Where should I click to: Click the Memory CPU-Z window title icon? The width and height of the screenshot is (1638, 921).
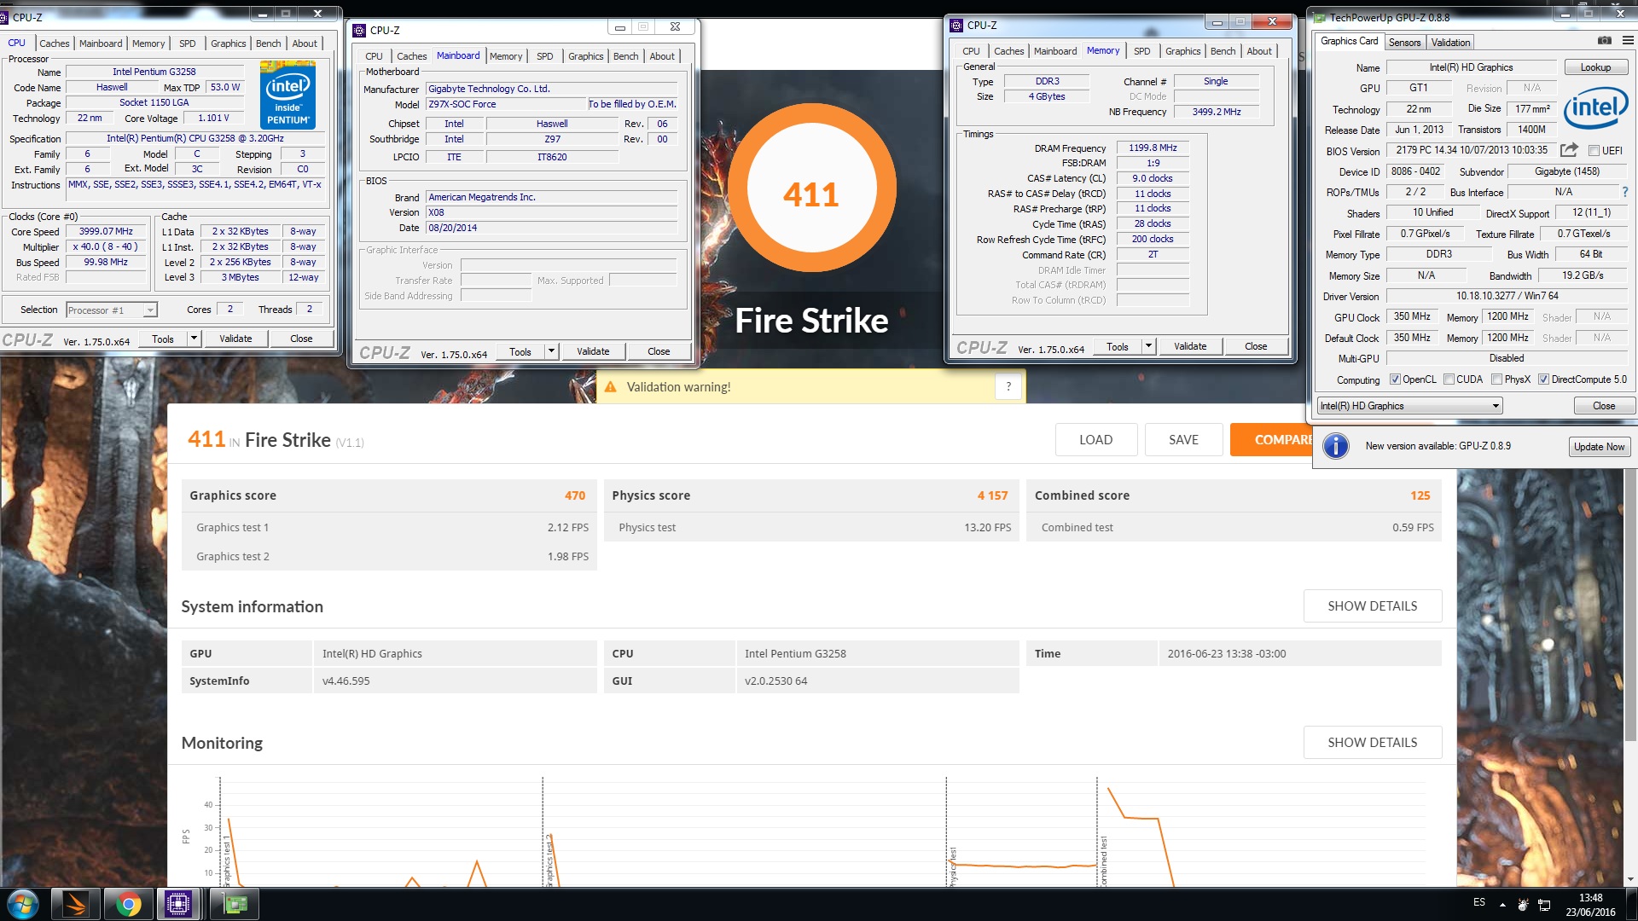957,26
